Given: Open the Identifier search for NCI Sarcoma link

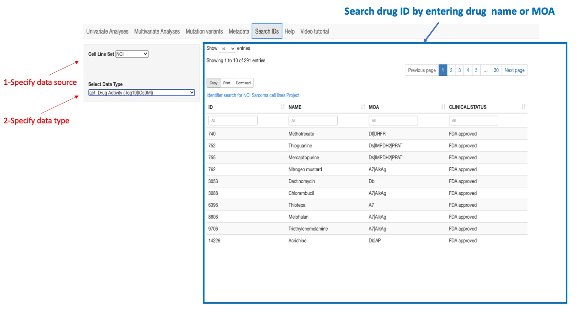Looking at the screenshot, I should pos(253,95).
